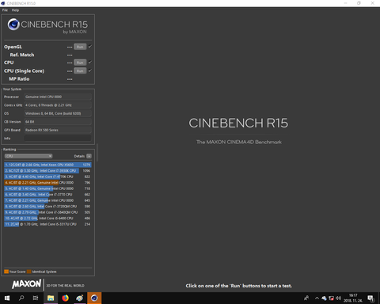
Task: Open network status tray icon
Action: coord(331,298)
